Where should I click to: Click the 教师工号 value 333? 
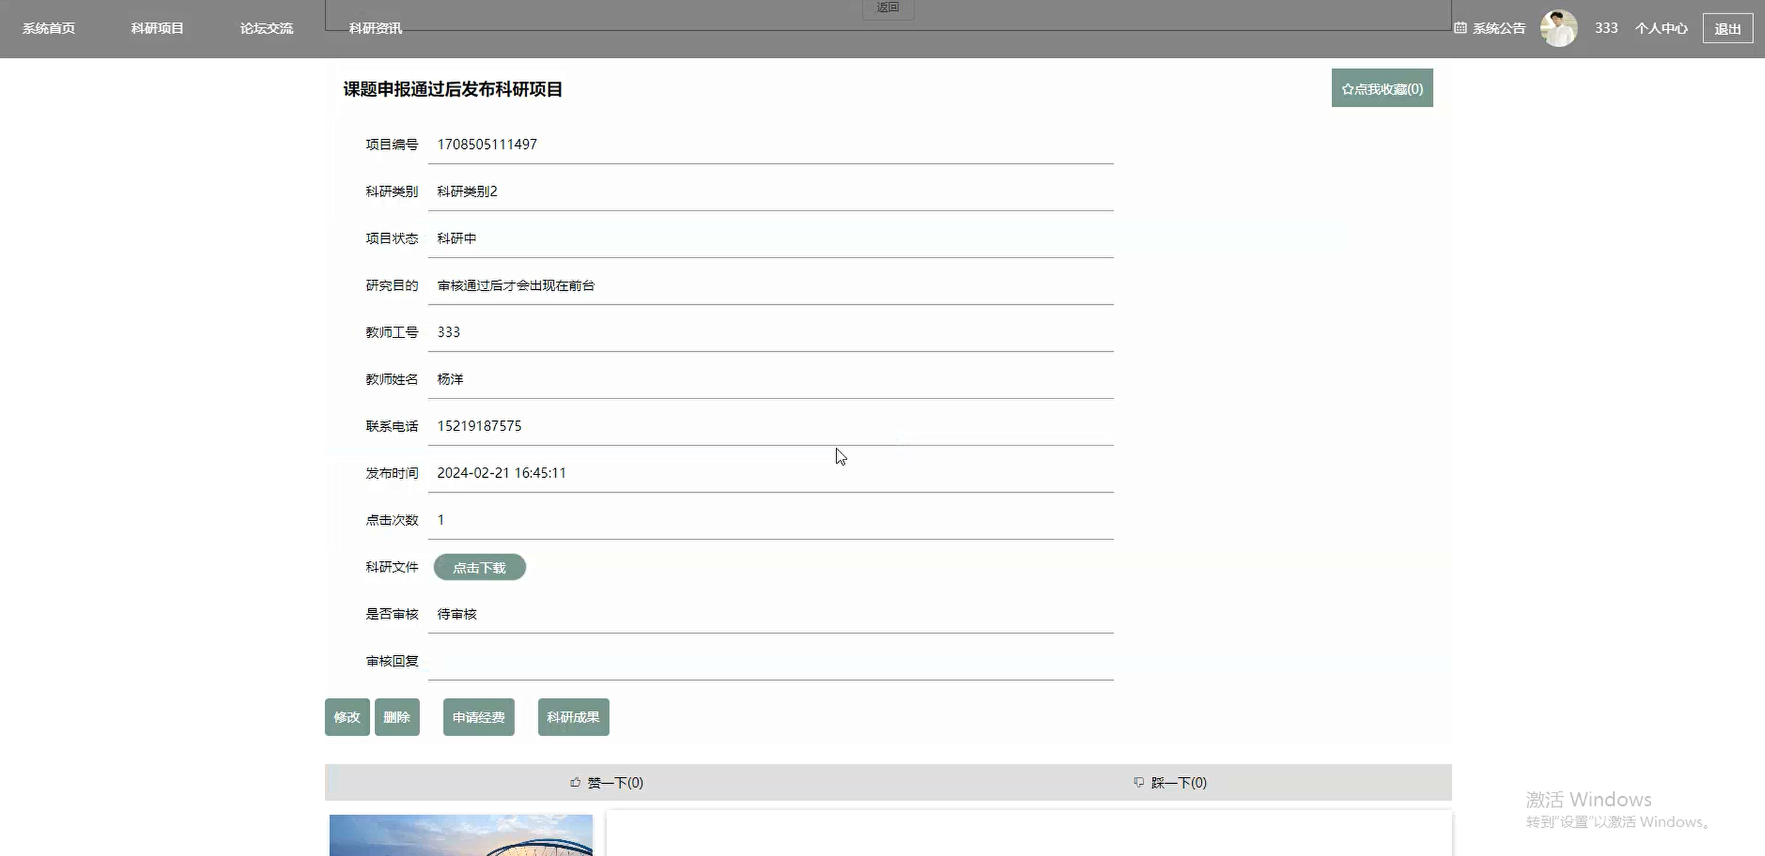tap(449, 332)
